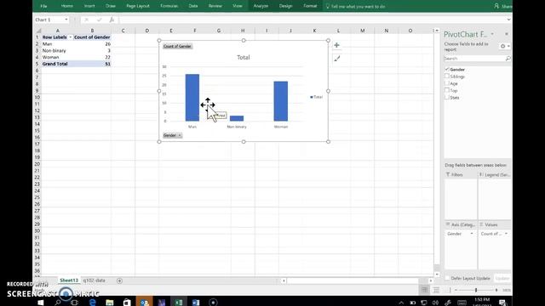The image size is (545, 306).
Task: Click the Share person icon
Action: tap(496, 6)
